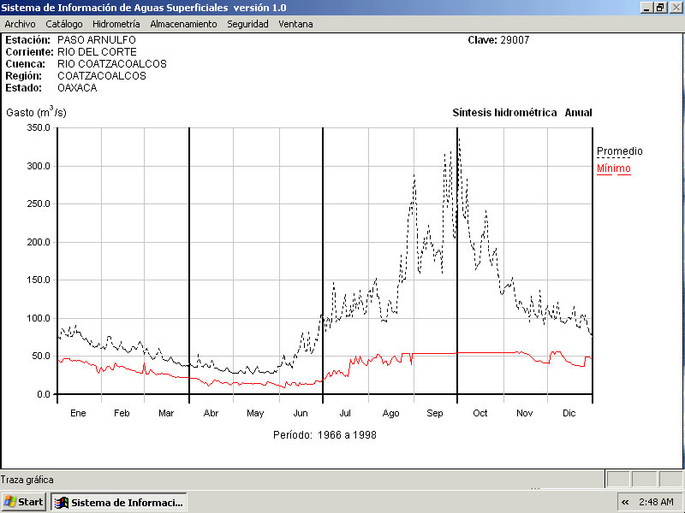The image size is (685, 513).
Task: Open the Almacenamiento menu
Action: pyautogui.click(x=183, y=24)
